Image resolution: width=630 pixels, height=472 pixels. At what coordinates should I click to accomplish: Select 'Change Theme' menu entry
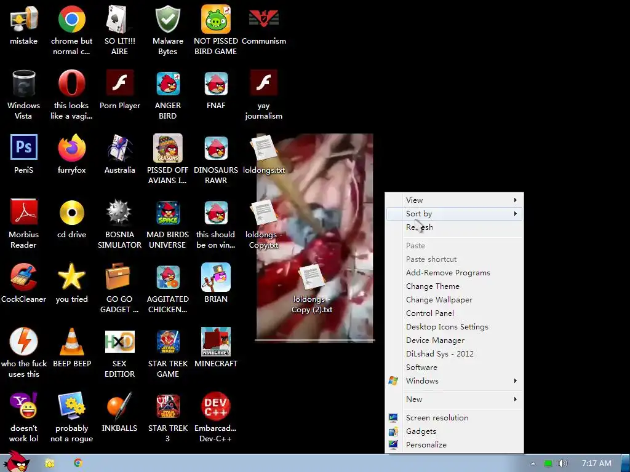coord(454,286)
